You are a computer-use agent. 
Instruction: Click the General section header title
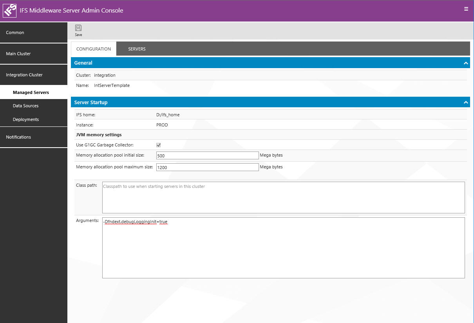[x=83, y=63]
